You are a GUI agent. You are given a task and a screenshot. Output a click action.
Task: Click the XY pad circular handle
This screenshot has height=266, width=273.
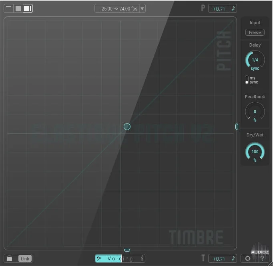coord(127,126)
